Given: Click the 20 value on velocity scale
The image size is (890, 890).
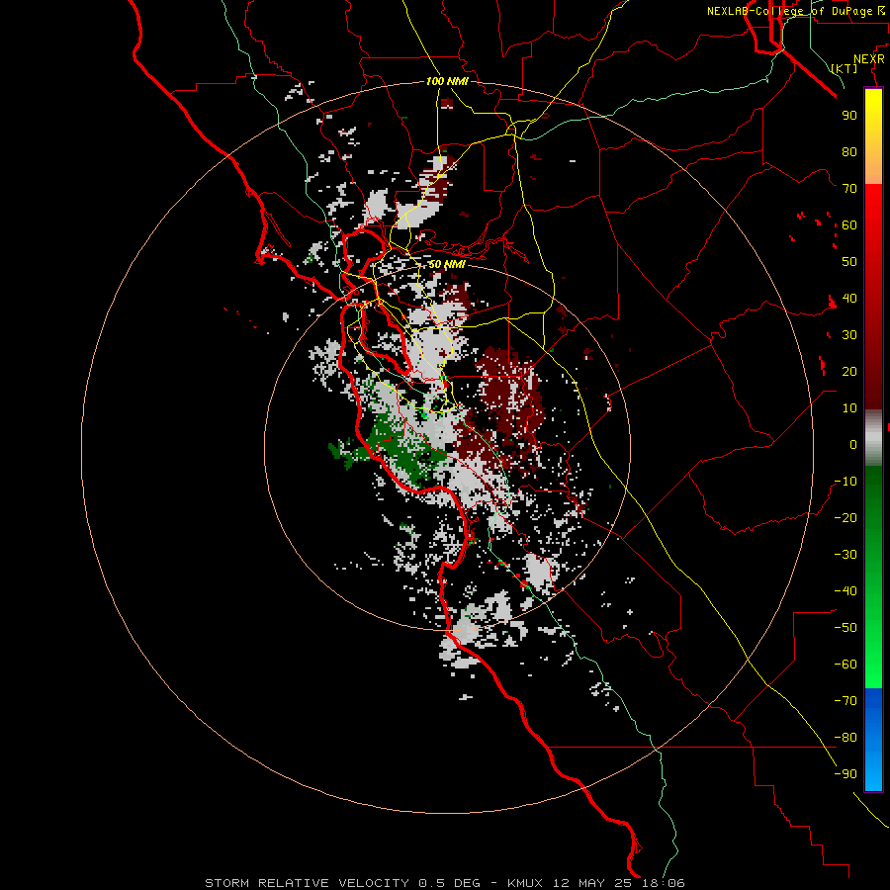Looking at the screenshot, I should [849, 372].
